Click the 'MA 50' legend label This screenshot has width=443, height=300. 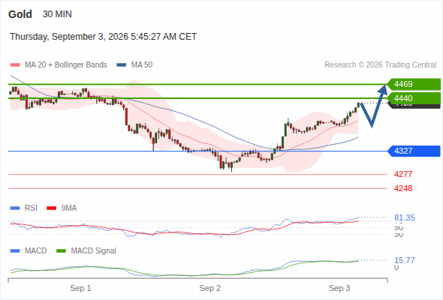coord(142,65)
